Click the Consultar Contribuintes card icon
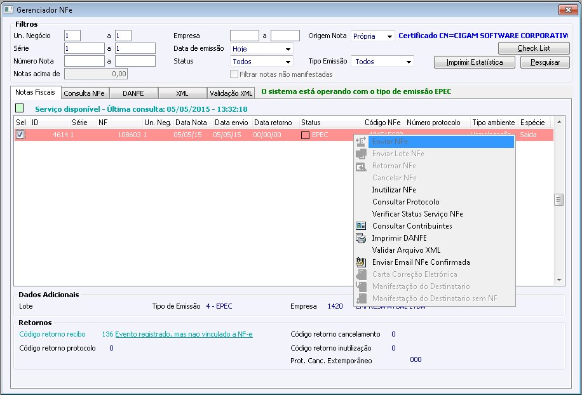The height and width of the screenshot is (395, 582). point(361,225)
